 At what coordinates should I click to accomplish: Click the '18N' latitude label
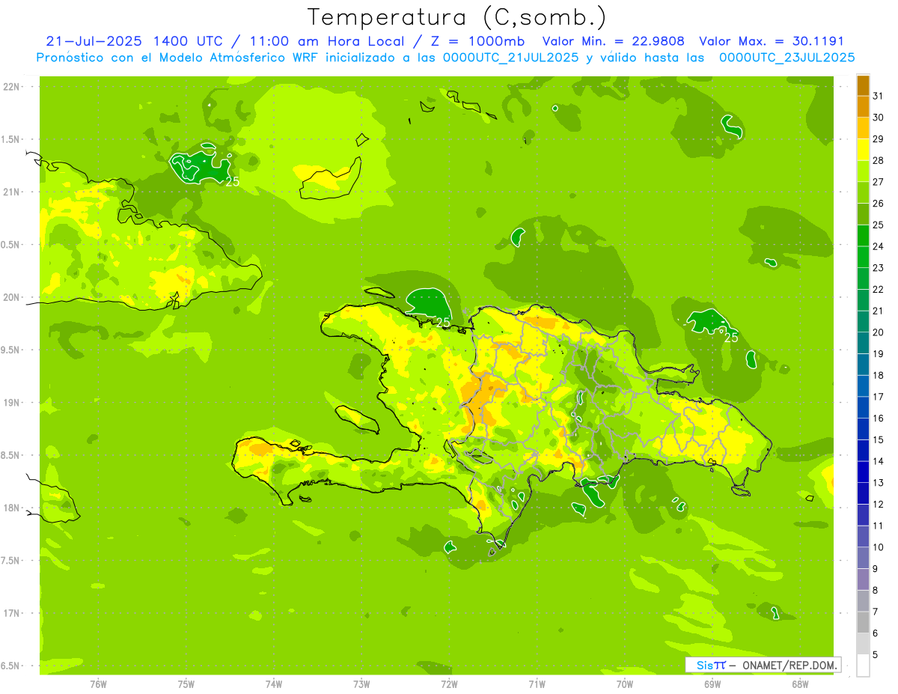(12, 508)
